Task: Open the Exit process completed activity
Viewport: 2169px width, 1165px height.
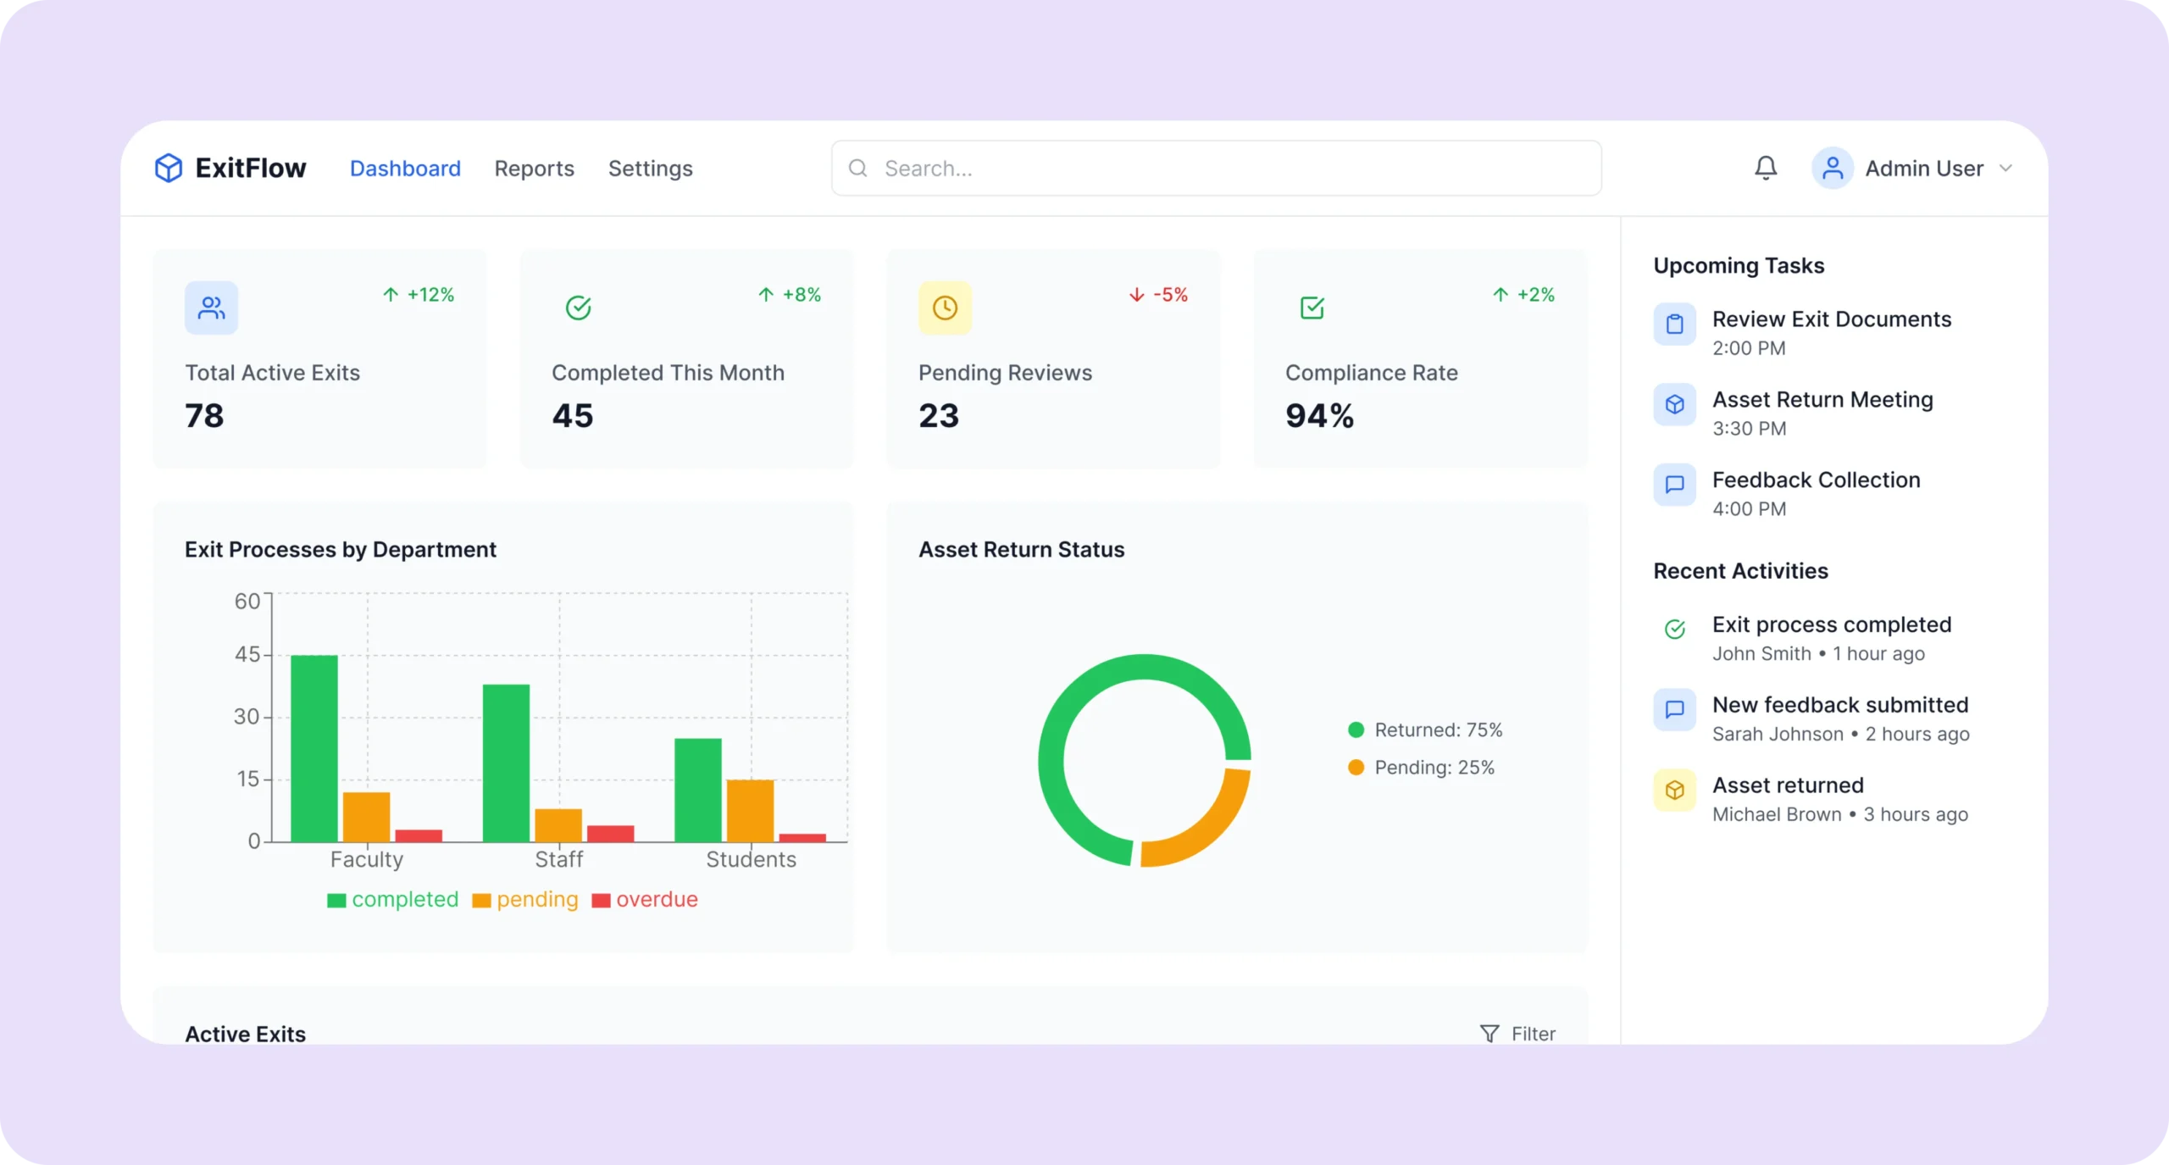Action: click(x=1831, y=625)
